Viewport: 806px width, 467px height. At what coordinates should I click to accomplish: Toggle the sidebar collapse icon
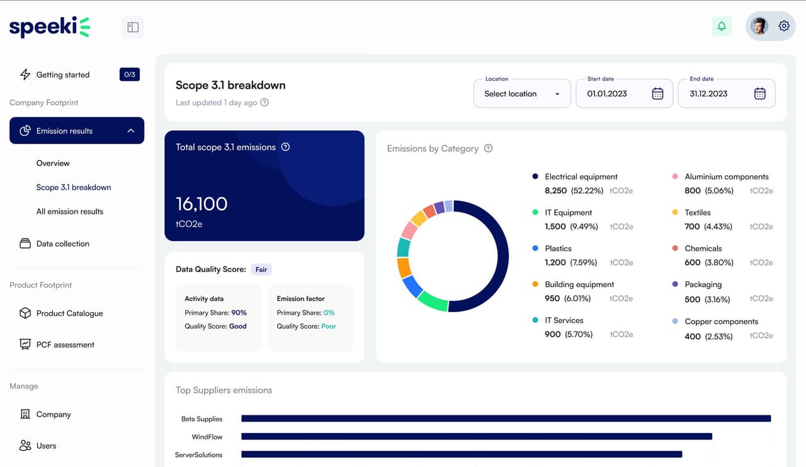[133, 27]
